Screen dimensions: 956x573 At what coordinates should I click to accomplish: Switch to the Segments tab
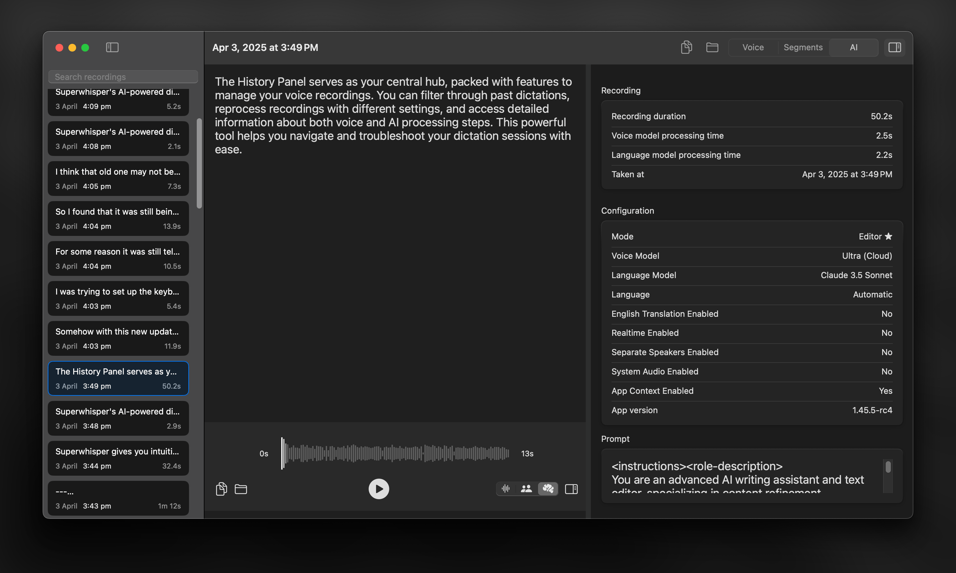803,47
